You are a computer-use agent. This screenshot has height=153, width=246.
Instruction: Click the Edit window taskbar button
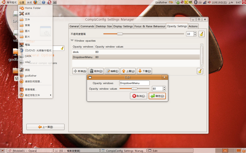[x=170, y=151]
